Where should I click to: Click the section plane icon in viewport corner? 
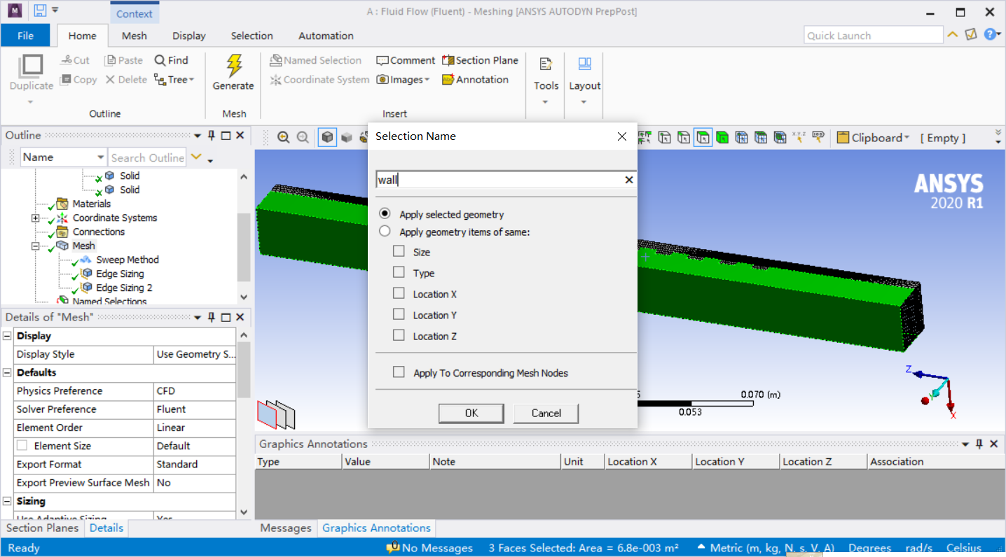point(276,414)
